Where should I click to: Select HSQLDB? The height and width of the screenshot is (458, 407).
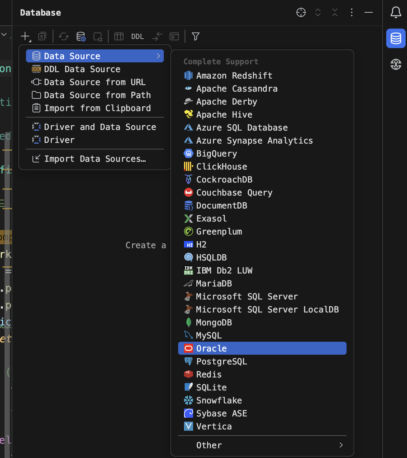point(262,257)
